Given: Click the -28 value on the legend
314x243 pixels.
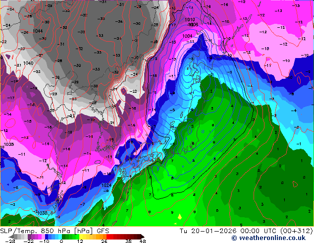Looking at the screenshot, I should click(10, 241).
